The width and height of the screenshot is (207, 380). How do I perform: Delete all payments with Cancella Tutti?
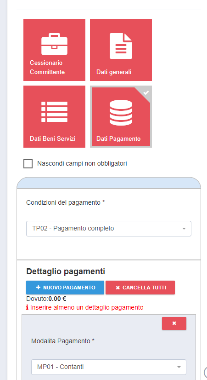click(140, 288)
